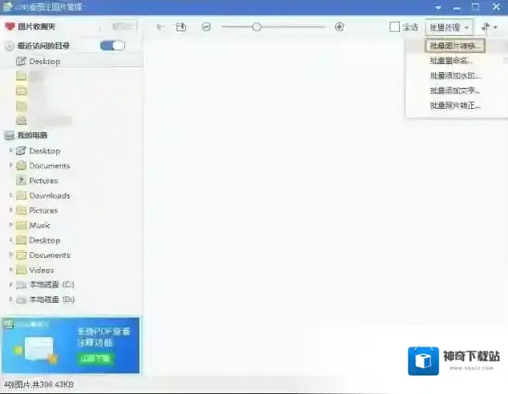Select 批量图片转换 from the menu
This screenshot has width=508, height=394.
click(x=454, y=46)
